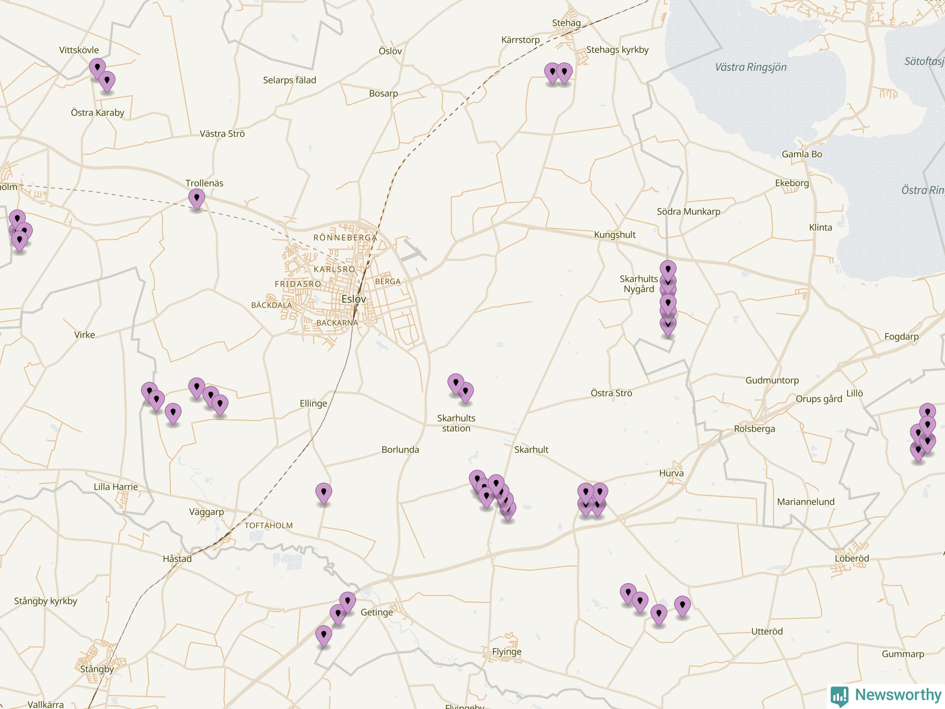Click the top-left pin in the cluster west of Hurva
Screen dimensions: 945x709
(x=586, y=494)
